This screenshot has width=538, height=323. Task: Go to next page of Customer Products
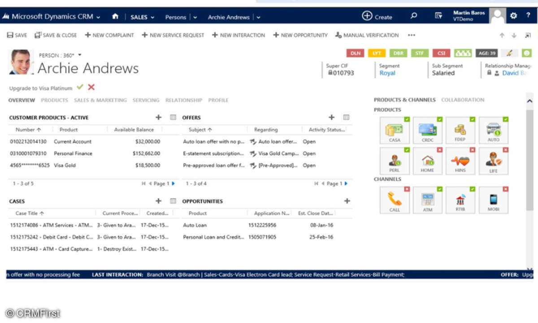(x=174, y=183)
